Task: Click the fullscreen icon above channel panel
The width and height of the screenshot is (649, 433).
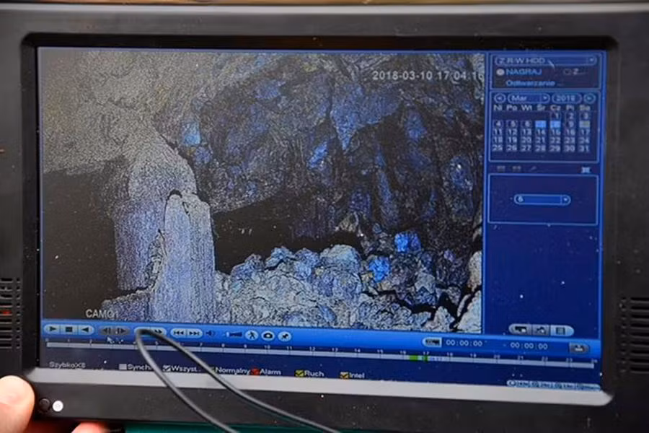Action: tap(586, 170)
